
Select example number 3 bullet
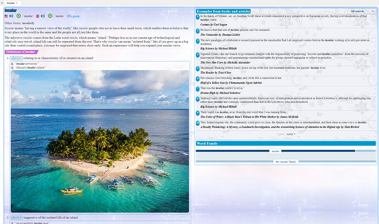tap(198, 41)
